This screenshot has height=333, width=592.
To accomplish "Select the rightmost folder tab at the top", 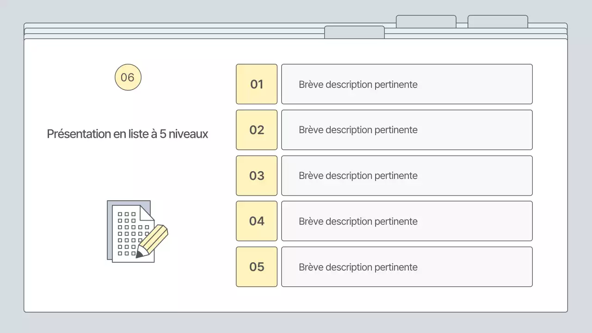I will (x=498, y=21).
